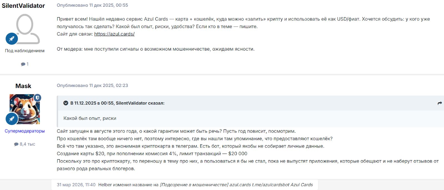This screenshot has width=444, height=190.
Task: Click the rocket rank badge on Mask's avatar
Action: coord(12,119)
